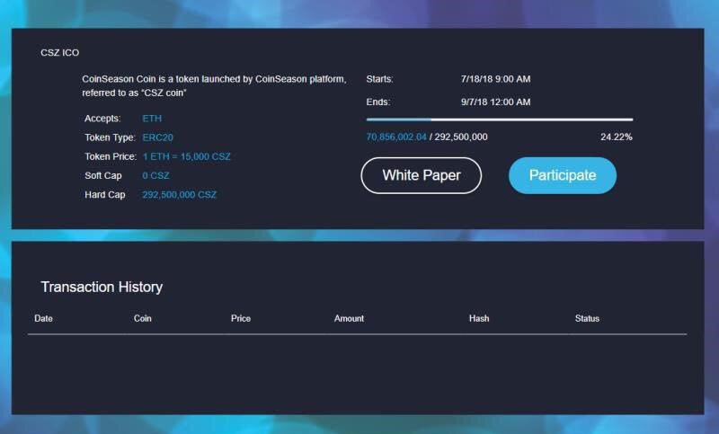This screenshot has width=719, height=434.
Task: Click the token price 1 ETH = 15,000 CSZ
Action: tap(187, 156)
